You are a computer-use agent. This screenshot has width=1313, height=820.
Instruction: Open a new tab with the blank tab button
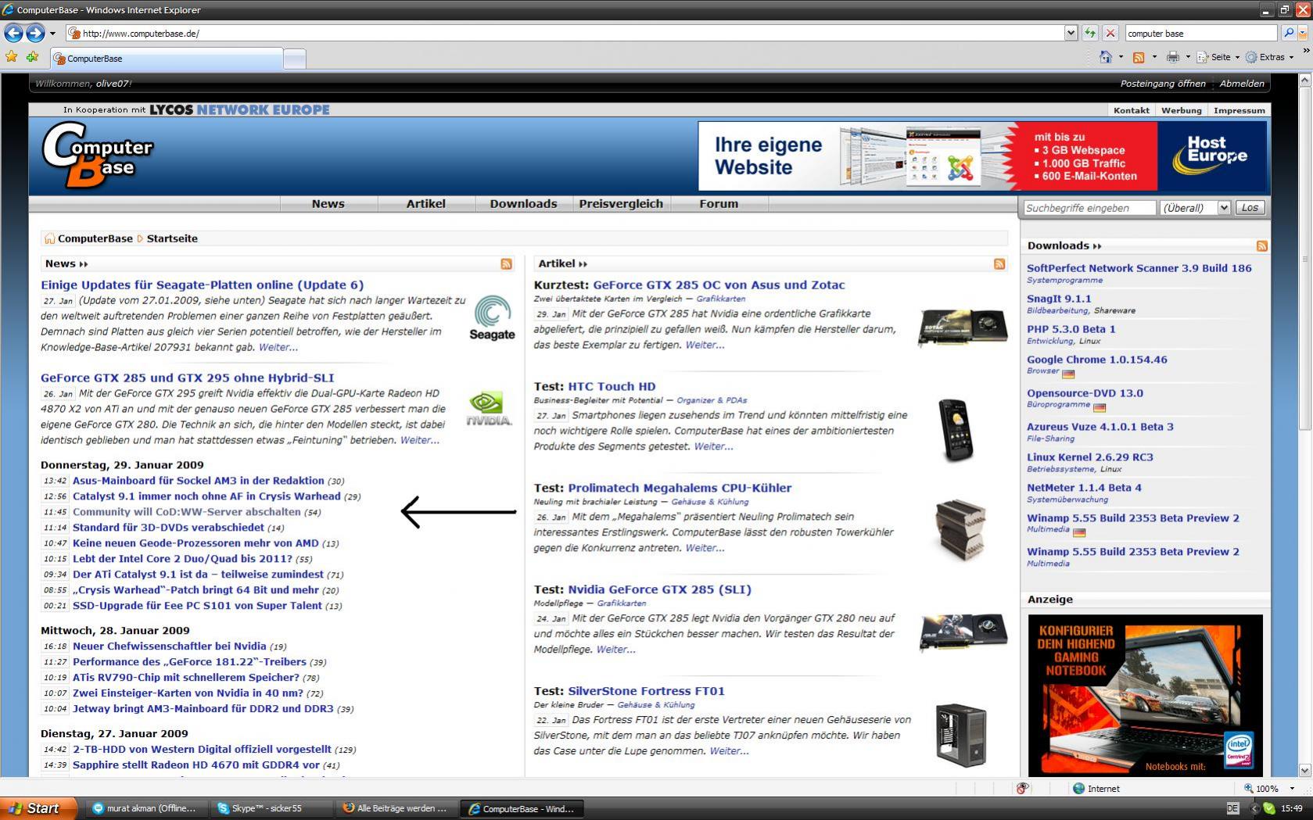[295, 59]
